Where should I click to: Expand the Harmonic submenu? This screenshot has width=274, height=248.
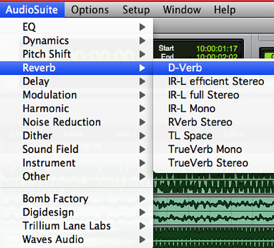(x=76, y=109)
